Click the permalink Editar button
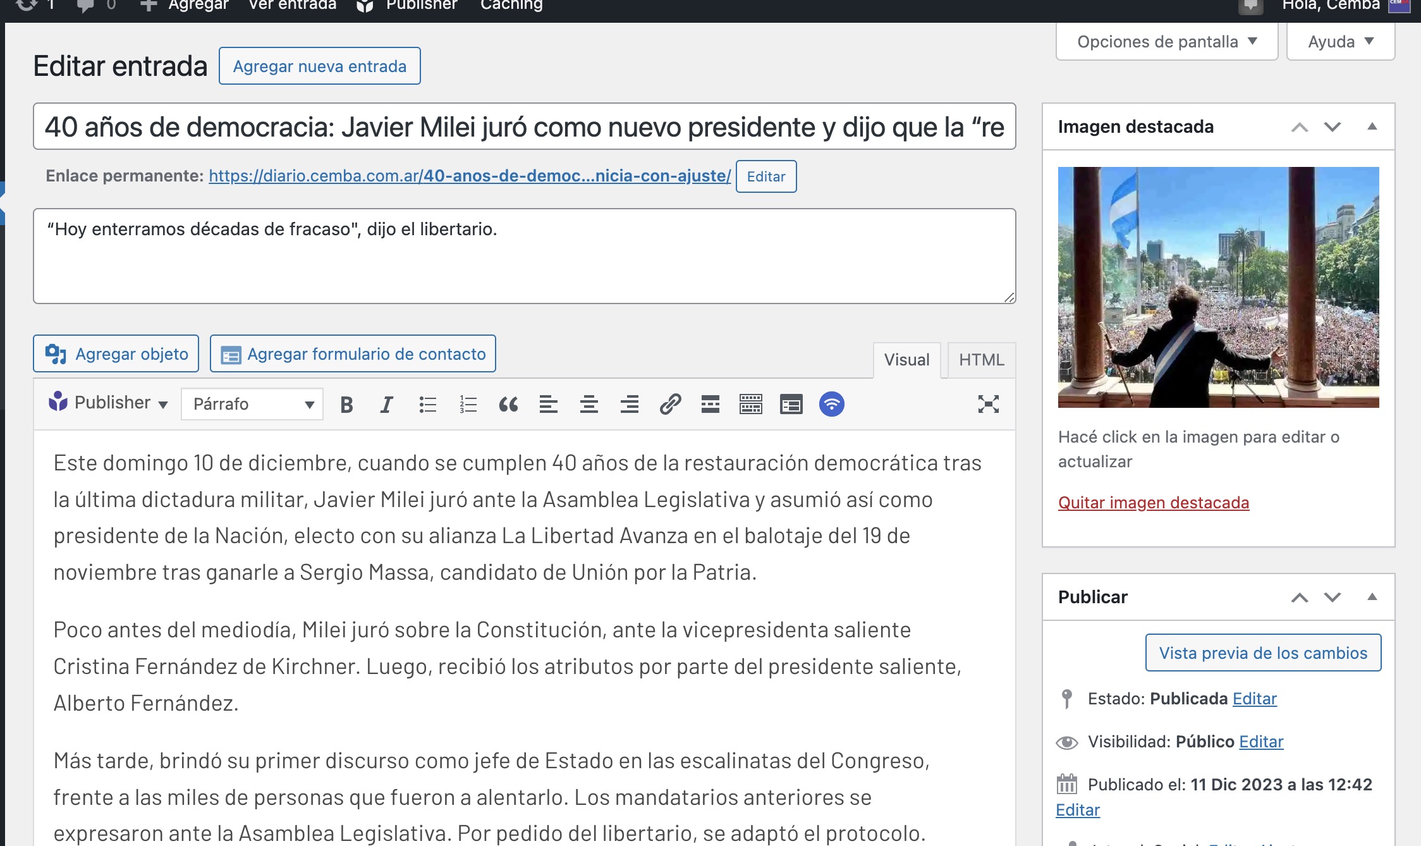 click(x=767, y=177)
